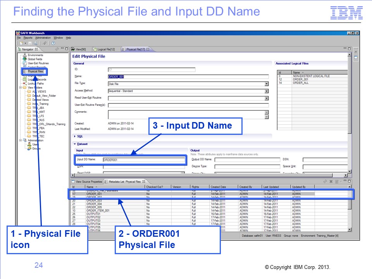372x279 pixels.
Task: Click the View Folders folder icon
Action: click(x=25, y=88)
